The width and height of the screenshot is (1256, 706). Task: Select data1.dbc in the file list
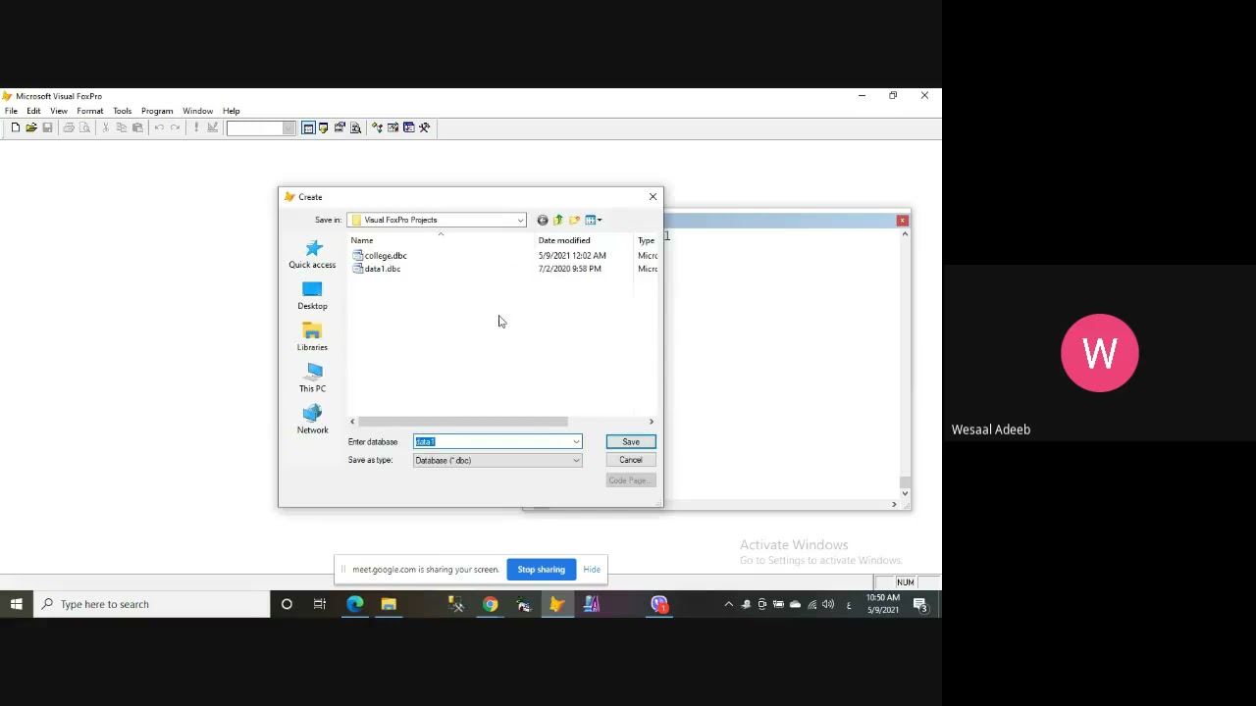(x=377, y=269)
